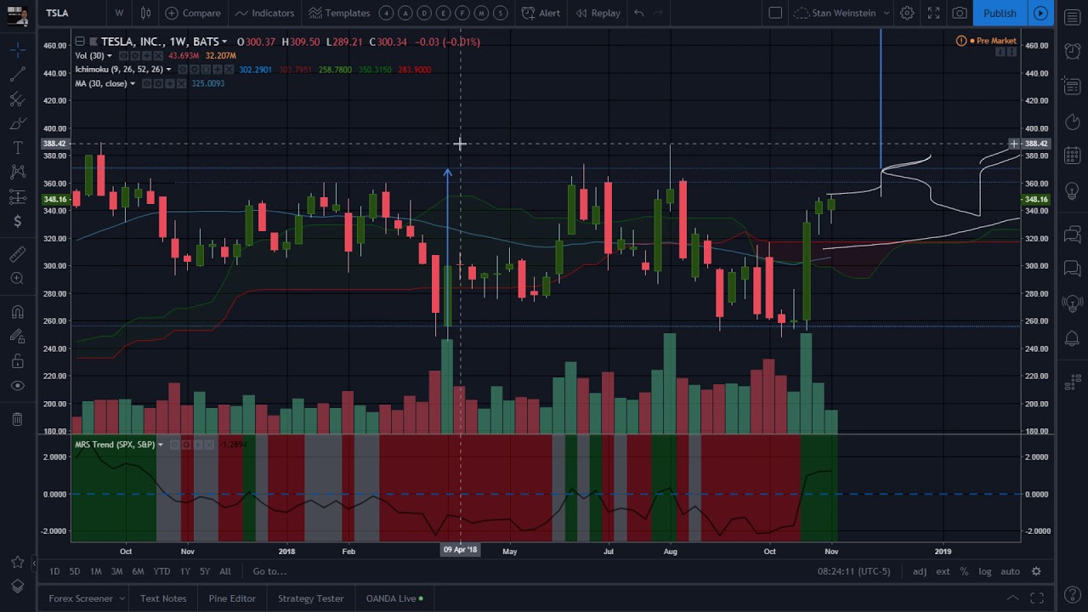Click the Compare button
Image resolution: width=1088 pixels, height=612 pixels.
[x=193, y=13]
